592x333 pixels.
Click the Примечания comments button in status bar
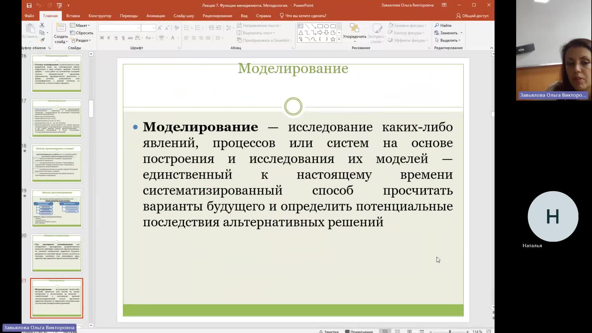(x=359, y=331)
